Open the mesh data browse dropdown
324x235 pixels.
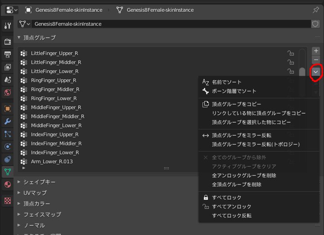[24, 24]
